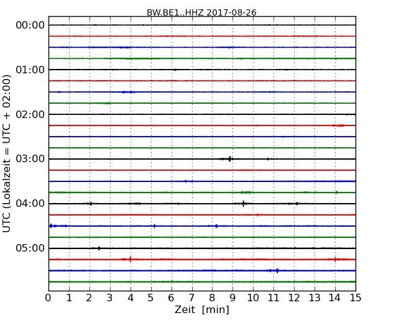
Task: Click x-axis tick label 8
Action: coord(212,298)
